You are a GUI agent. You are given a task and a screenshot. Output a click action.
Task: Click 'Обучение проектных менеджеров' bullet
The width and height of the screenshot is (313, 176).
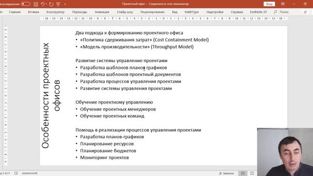pyautogui.click(x=118, y=109)
